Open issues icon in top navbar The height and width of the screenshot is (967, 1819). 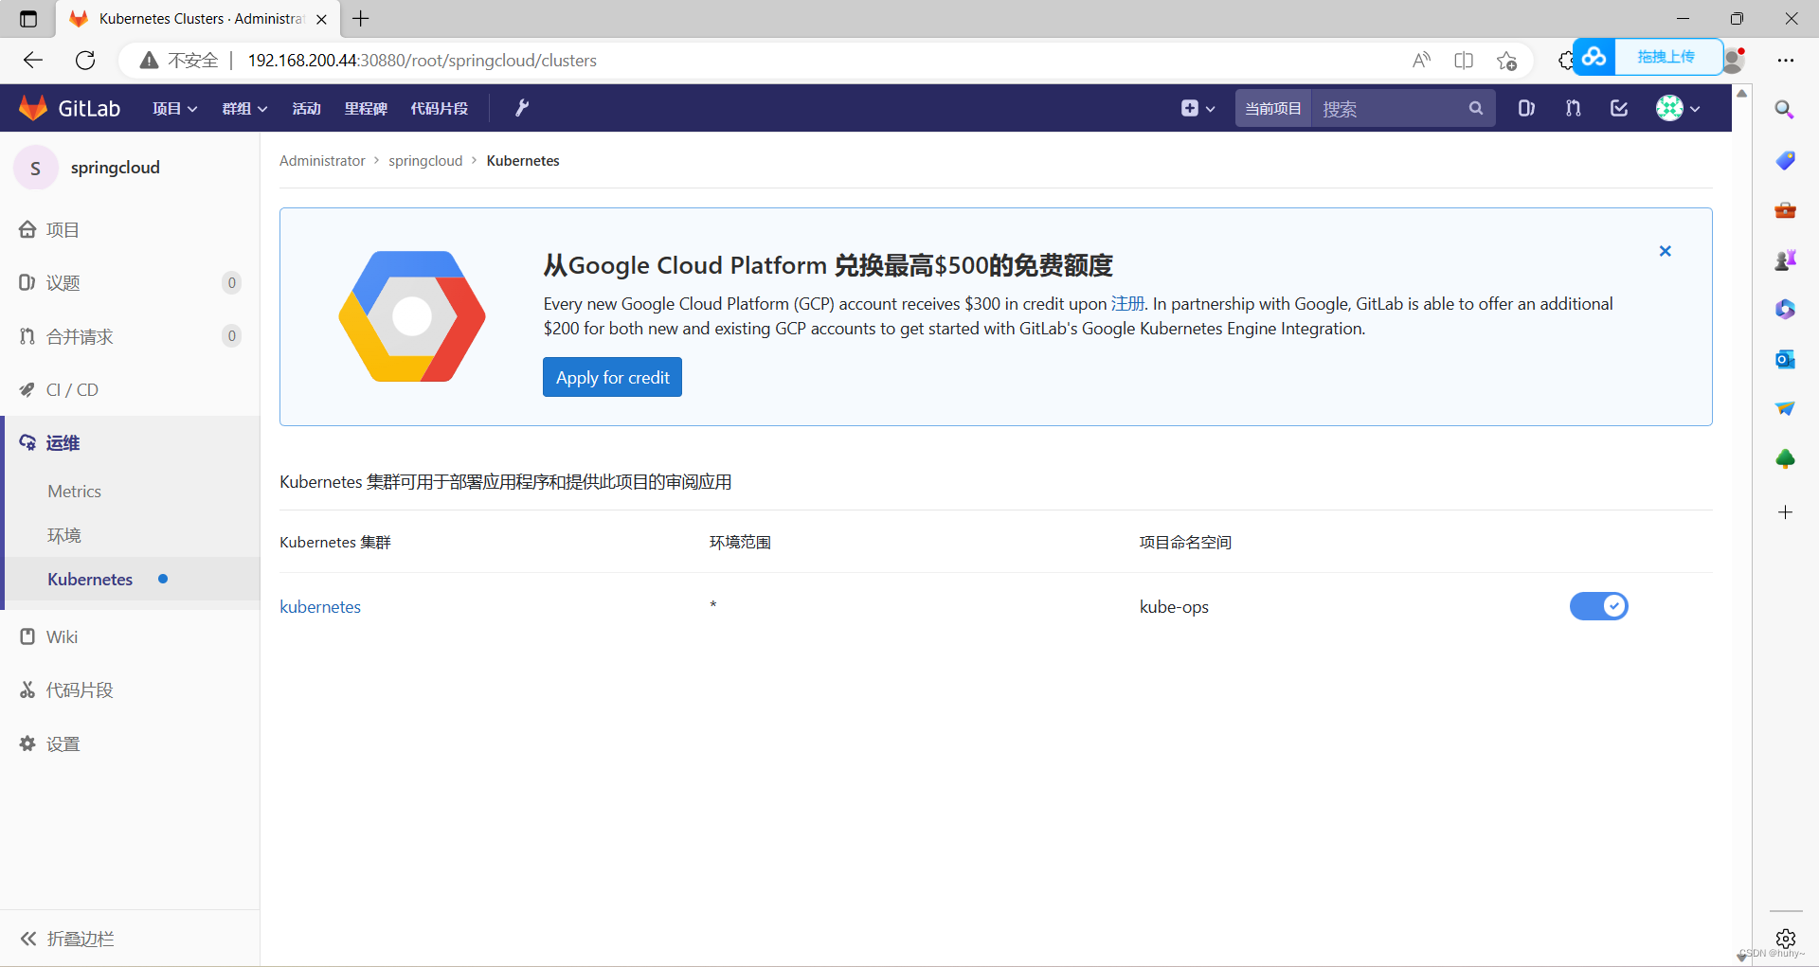pyautogui.click(x=1526, y=108)
